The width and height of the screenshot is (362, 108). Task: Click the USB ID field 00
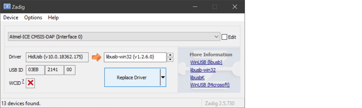coord(70,70)
